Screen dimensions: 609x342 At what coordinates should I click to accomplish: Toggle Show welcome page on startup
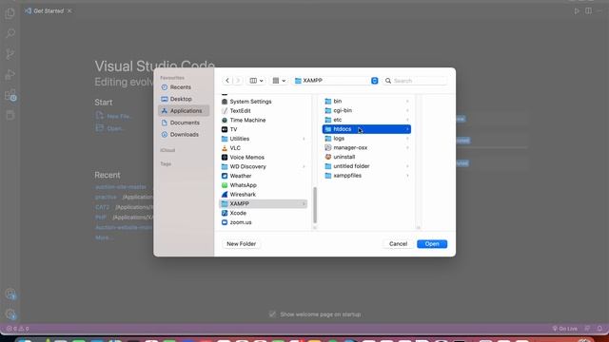click(272, 314)
